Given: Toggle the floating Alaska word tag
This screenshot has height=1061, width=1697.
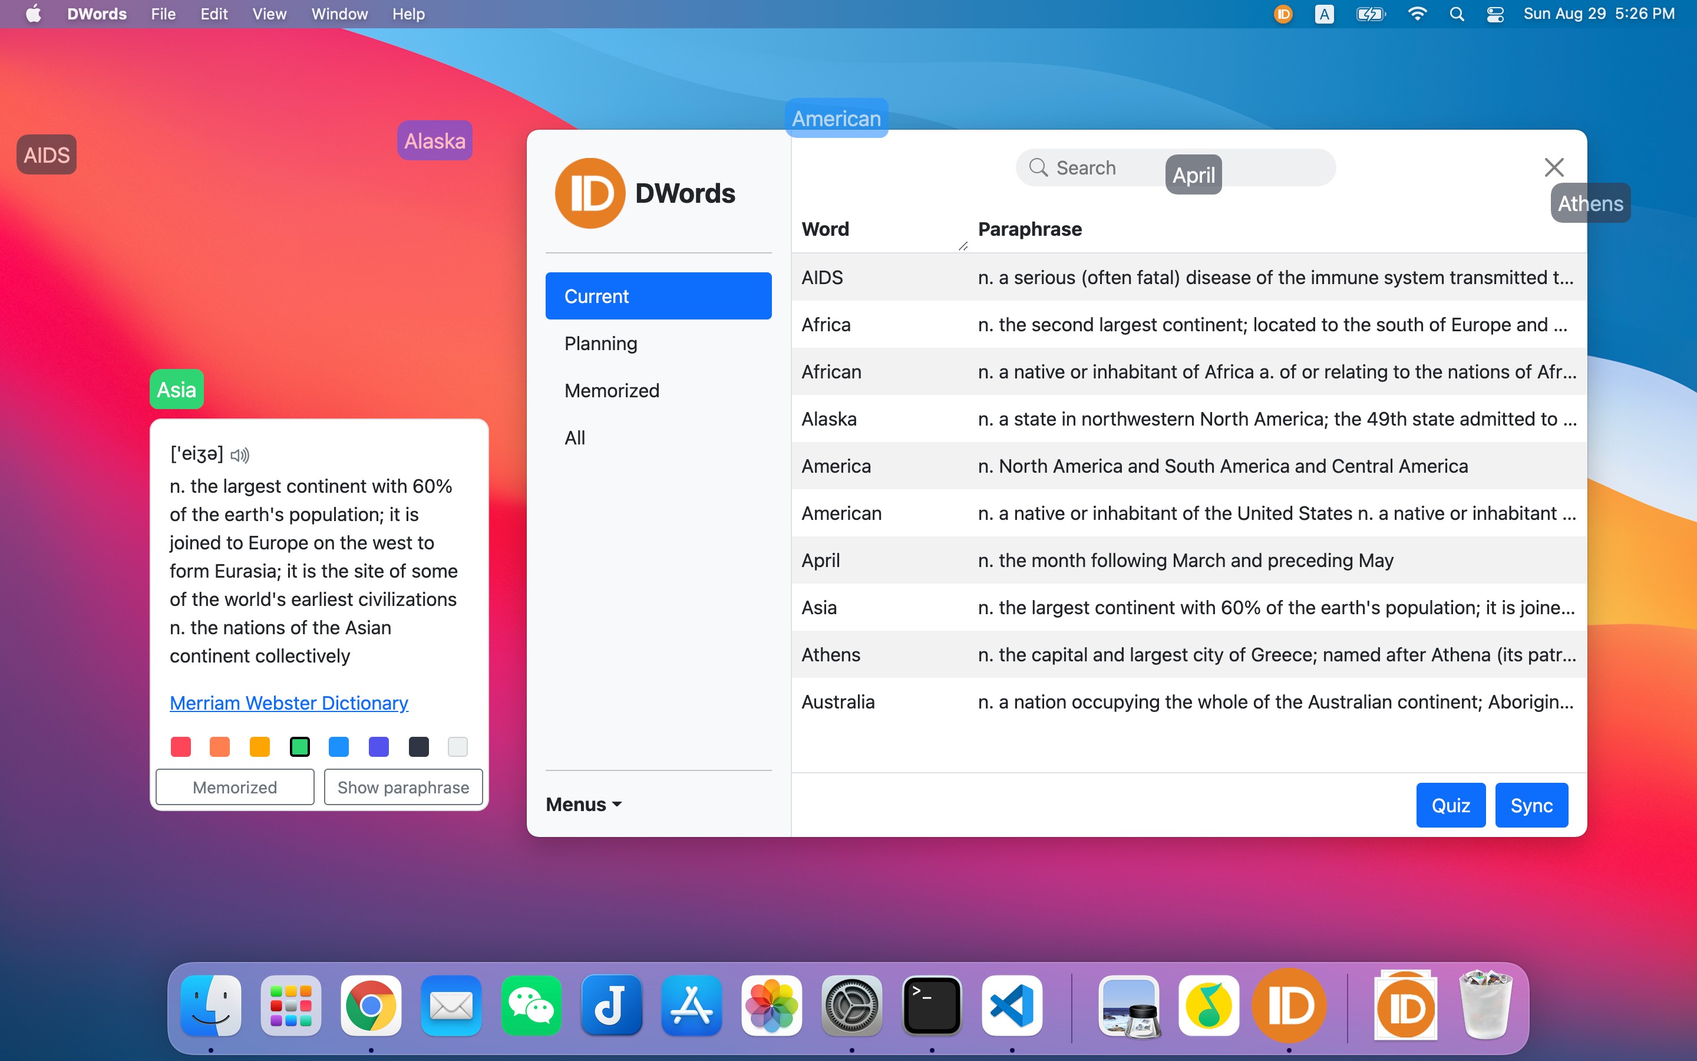Looking at the screenshot, I should [435, 141].
